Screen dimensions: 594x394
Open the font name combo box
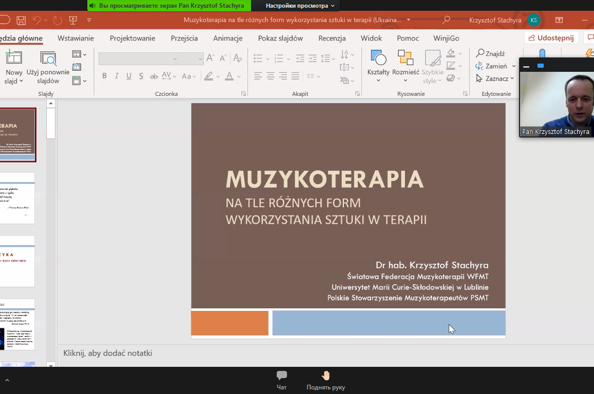(x=138, y=59)
